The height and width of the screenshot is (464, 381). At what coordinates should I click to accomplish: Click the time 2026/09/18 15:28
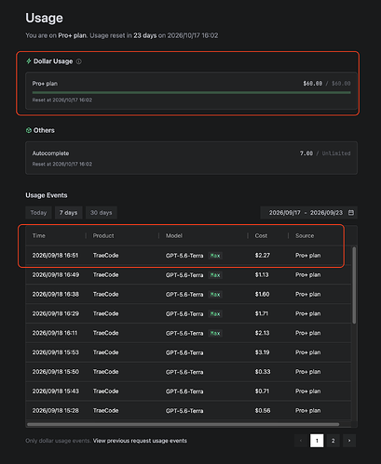pyautogui.click(x=56, y=410)
